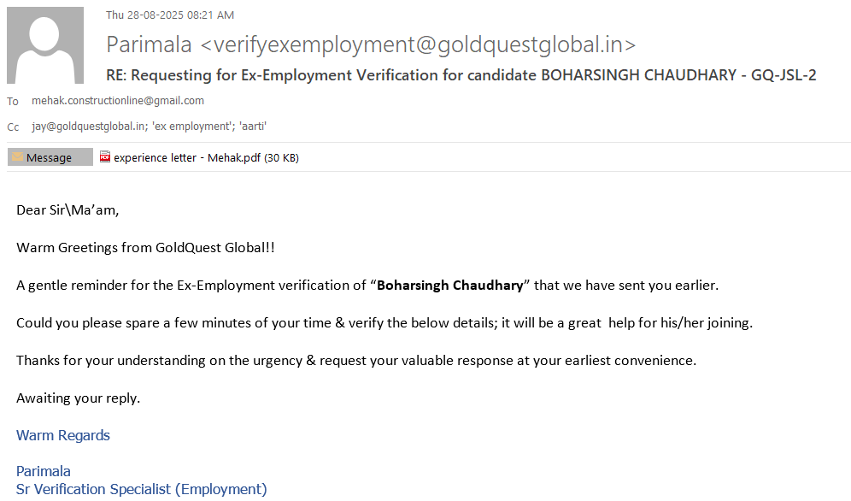This screenshot has width=851, height=501.
Task: Click the email subject line text
Action: coord(461,75)
